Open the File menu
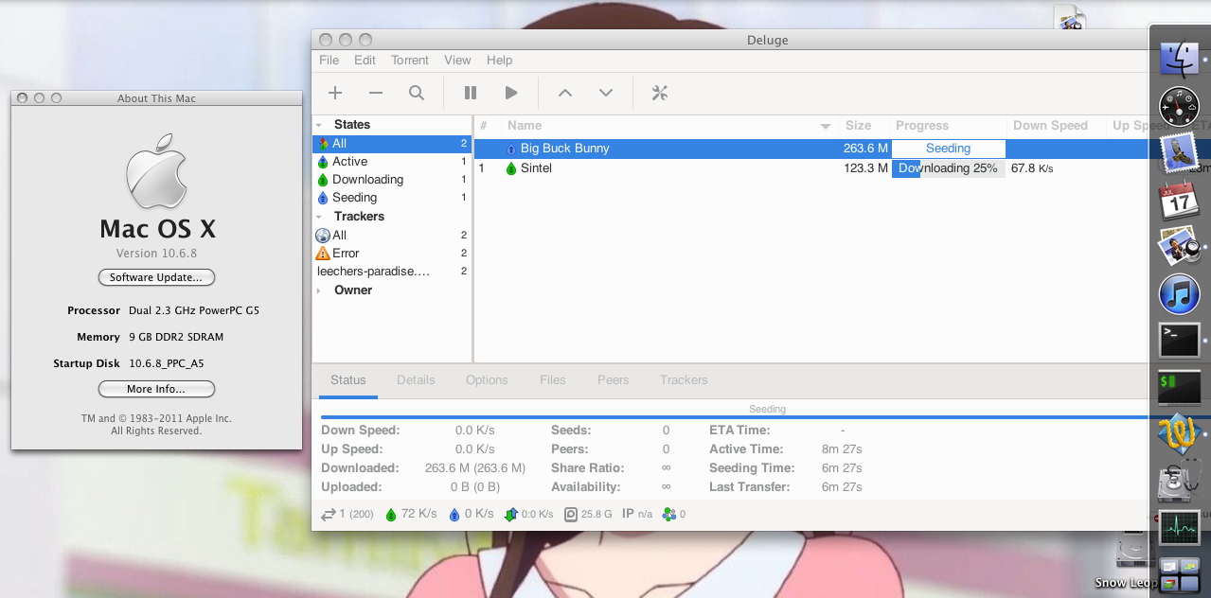The width and height of the screenshot is (1211, 598). pos(329,60)
